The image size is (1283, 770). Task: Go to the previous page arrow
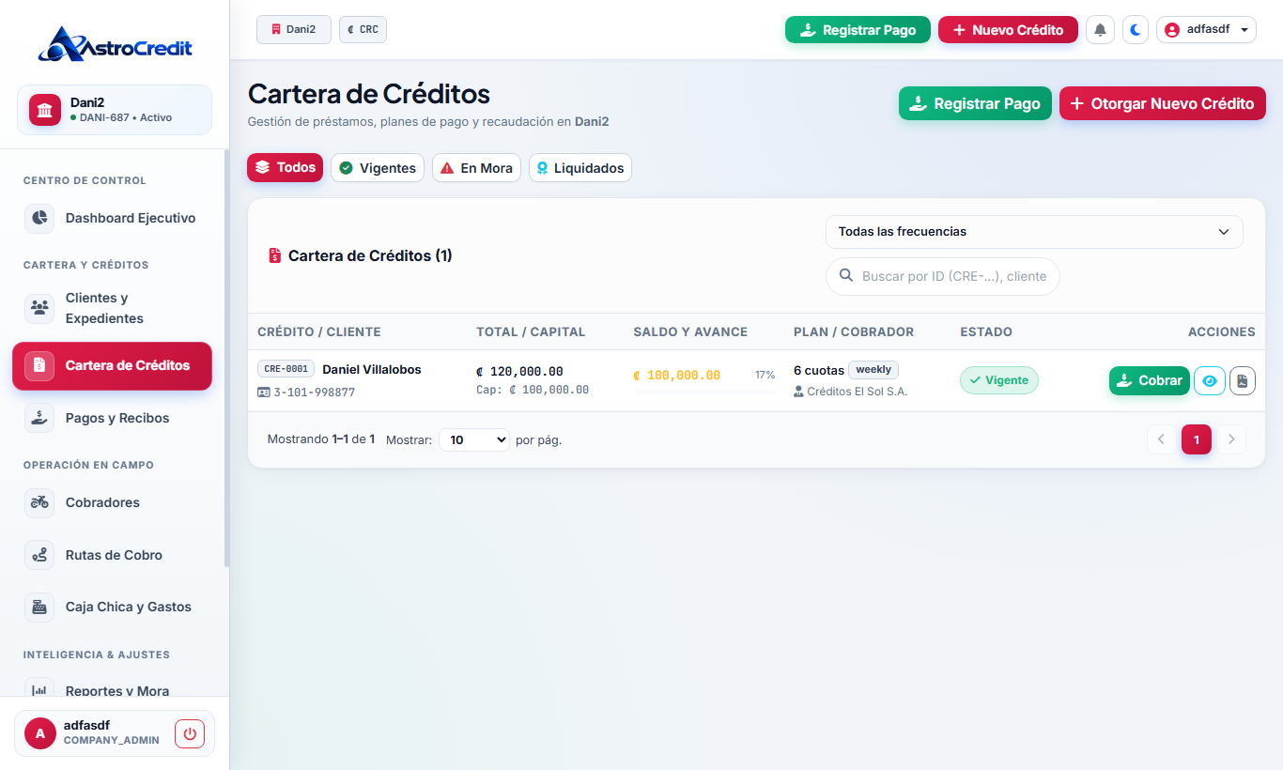(x=1161, y=439)
